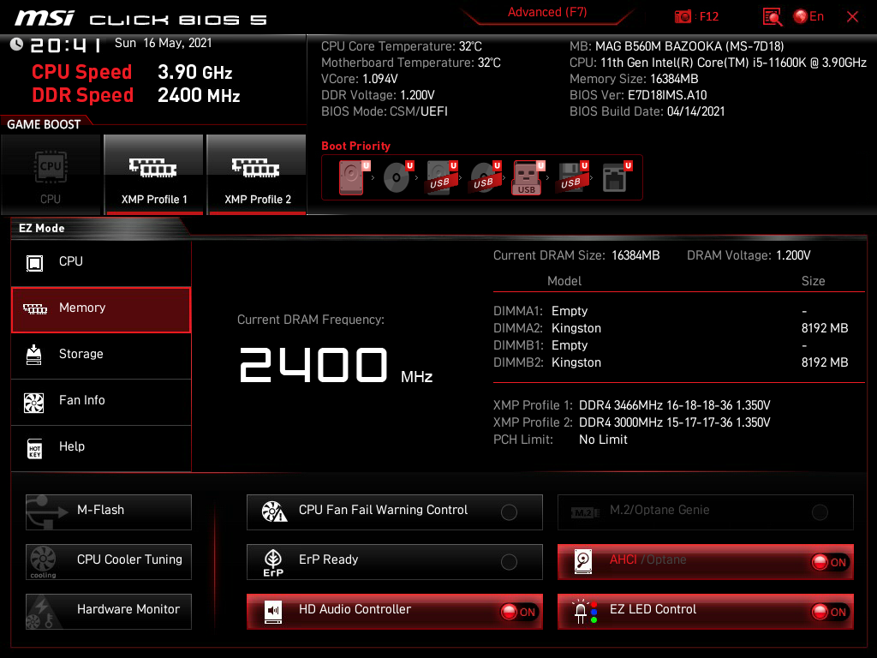The width and height of the screenshot is (877, 658).
Task: Select the network boot priority icon
Action: click(x=617, y=177)
